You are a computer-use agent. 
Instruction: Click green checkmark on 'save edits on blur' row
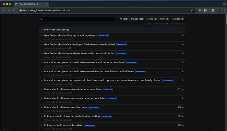coord(42,125)
